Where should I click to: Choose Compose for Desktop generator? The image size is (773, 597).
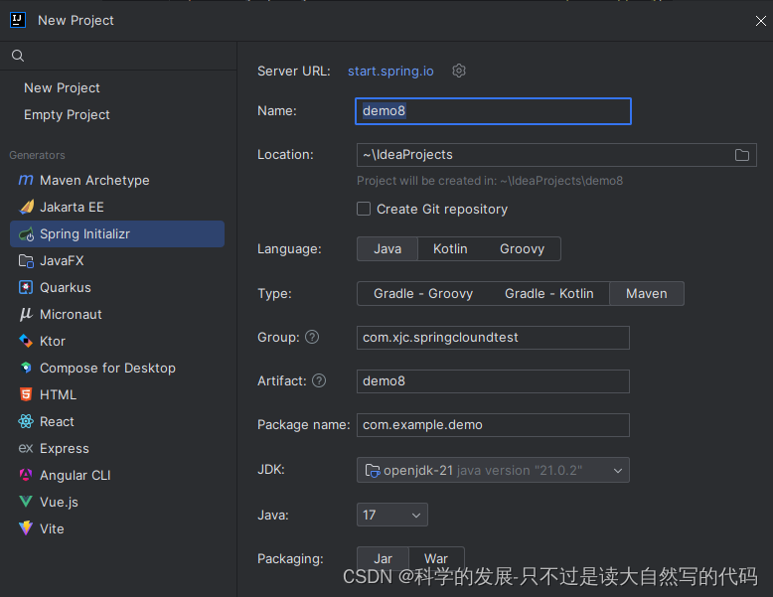(117, 368)
